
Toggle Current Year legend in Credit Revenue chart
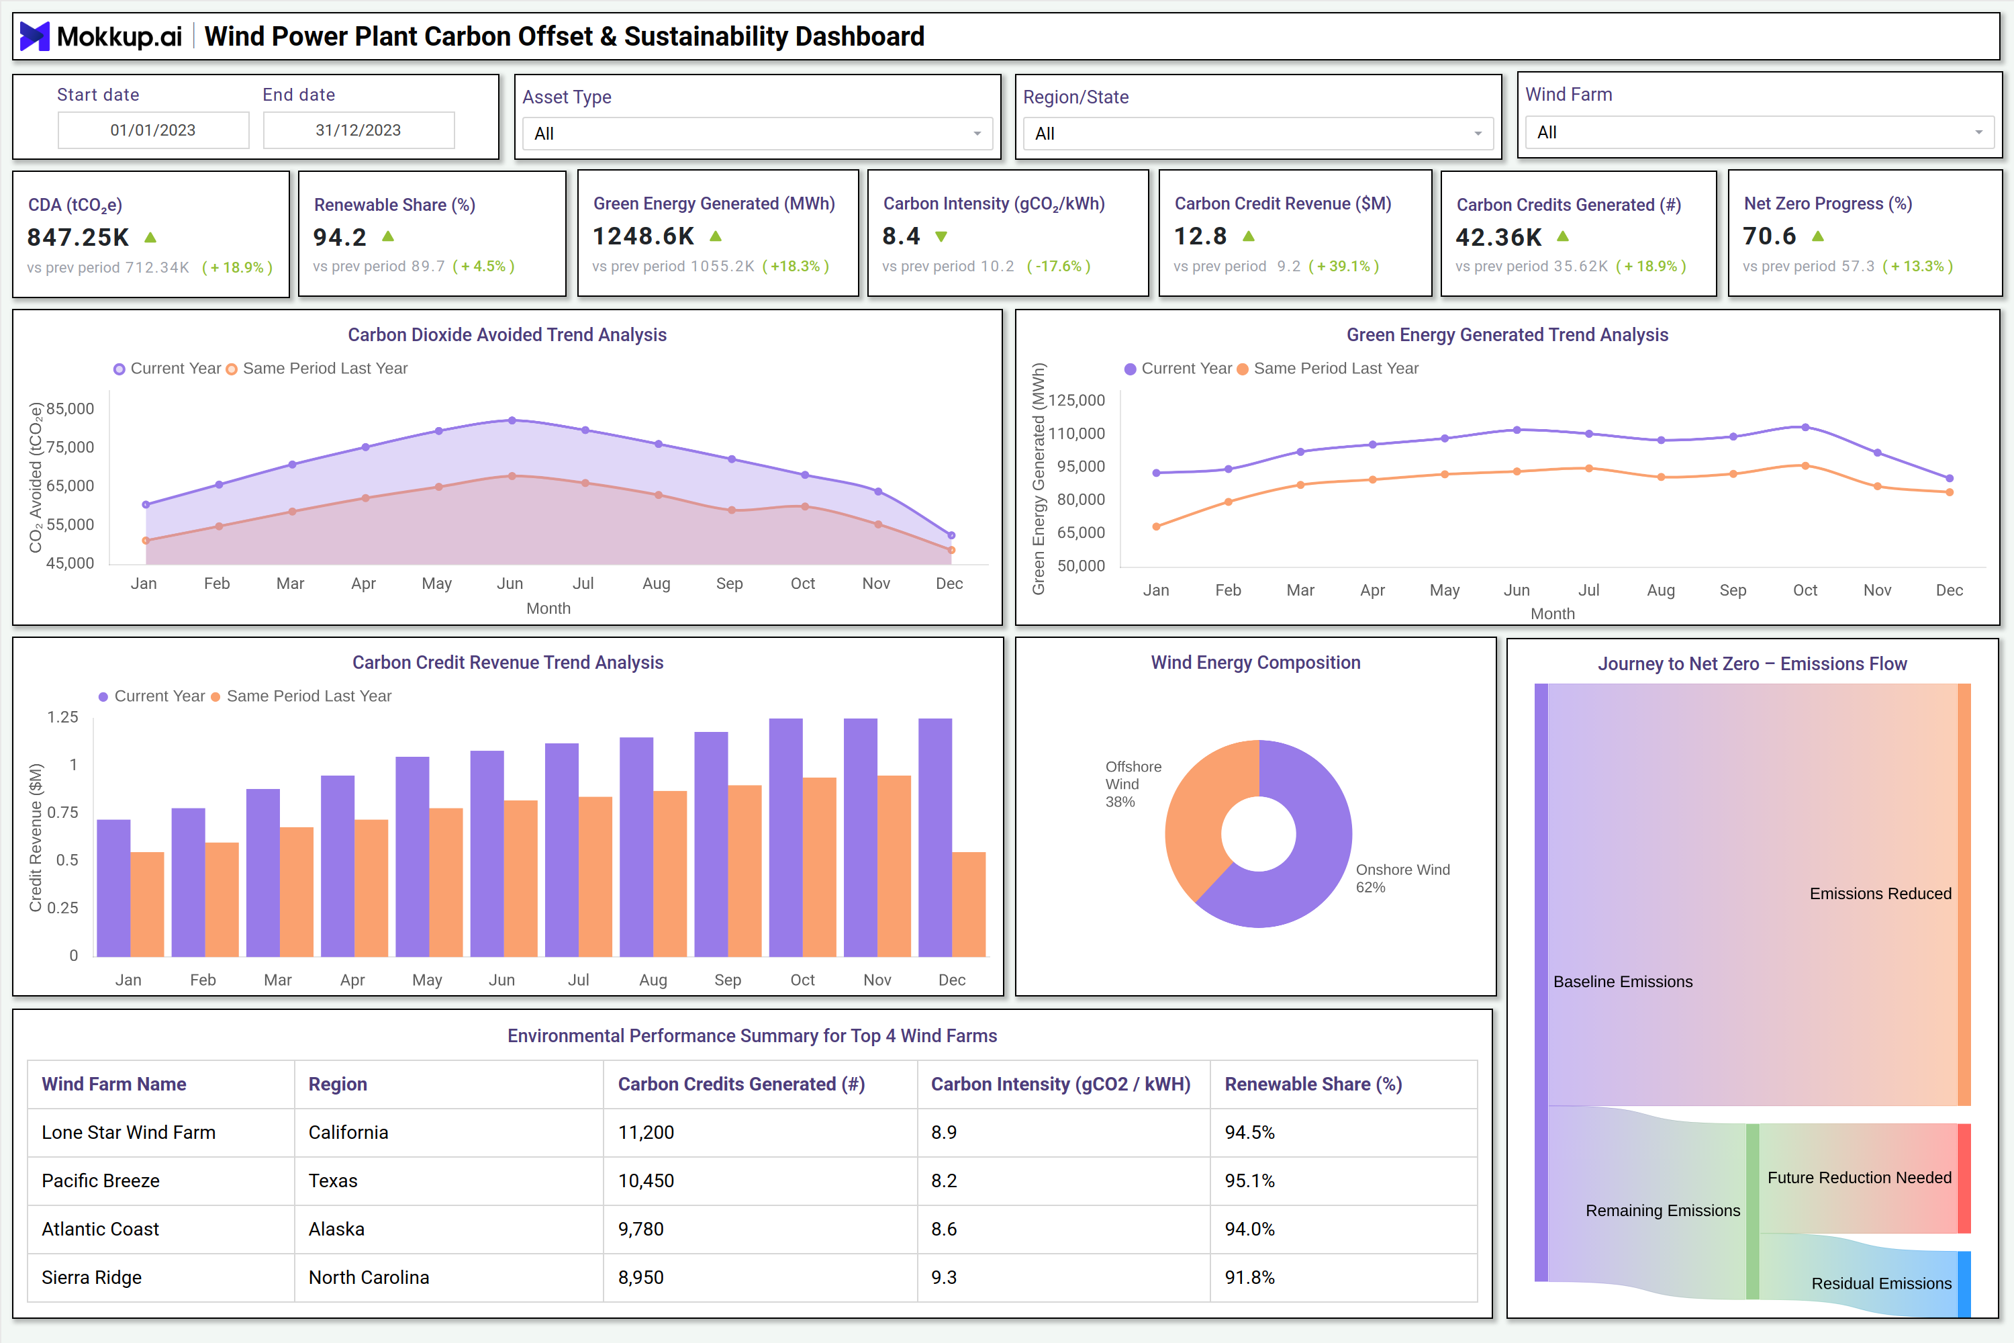click(x=152, y=696)
